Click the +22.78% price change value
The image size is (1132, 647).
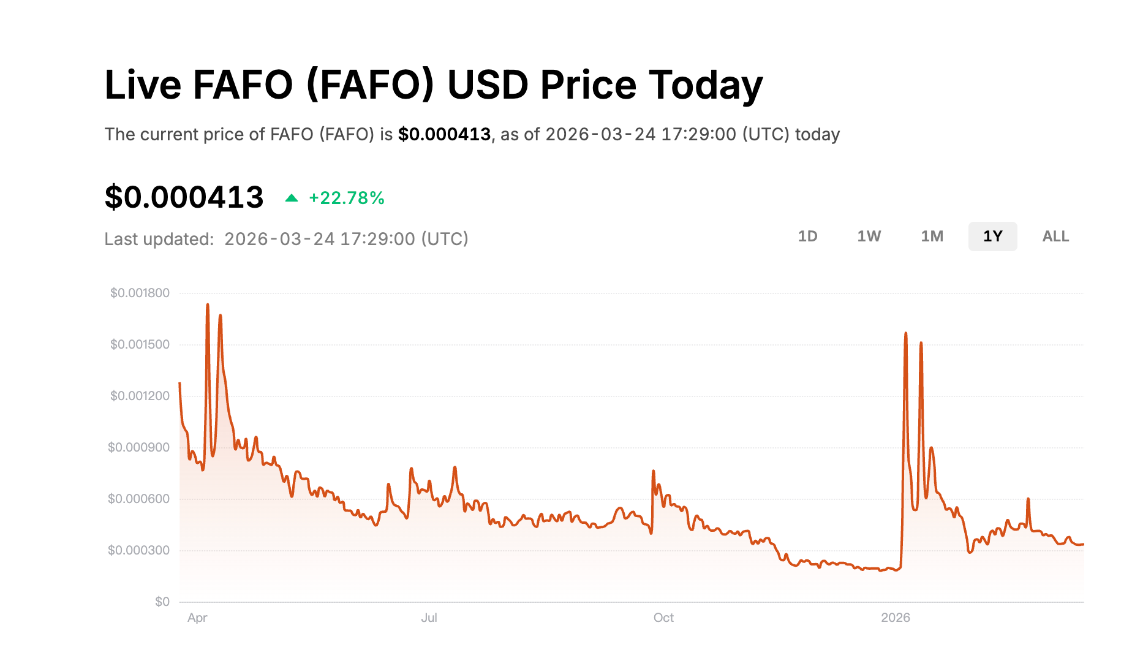(x=347, y=198)
